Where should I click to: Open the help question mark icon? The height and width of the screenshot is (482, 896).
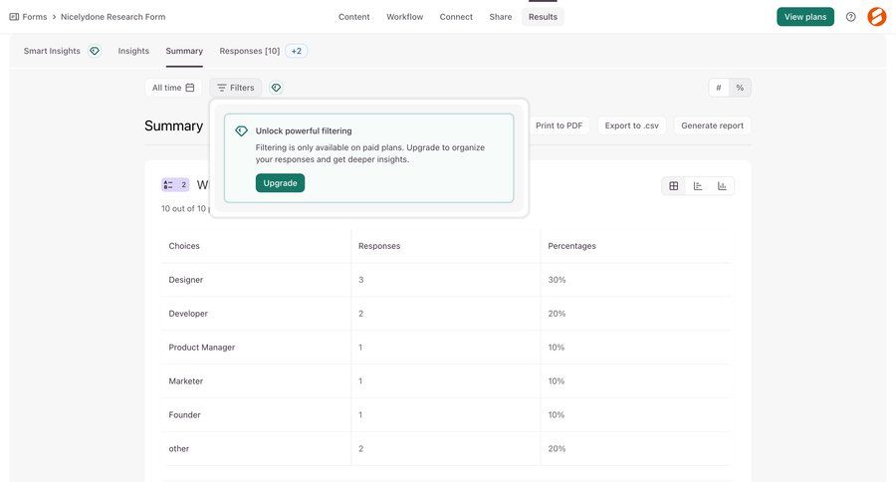click(851, 17)
